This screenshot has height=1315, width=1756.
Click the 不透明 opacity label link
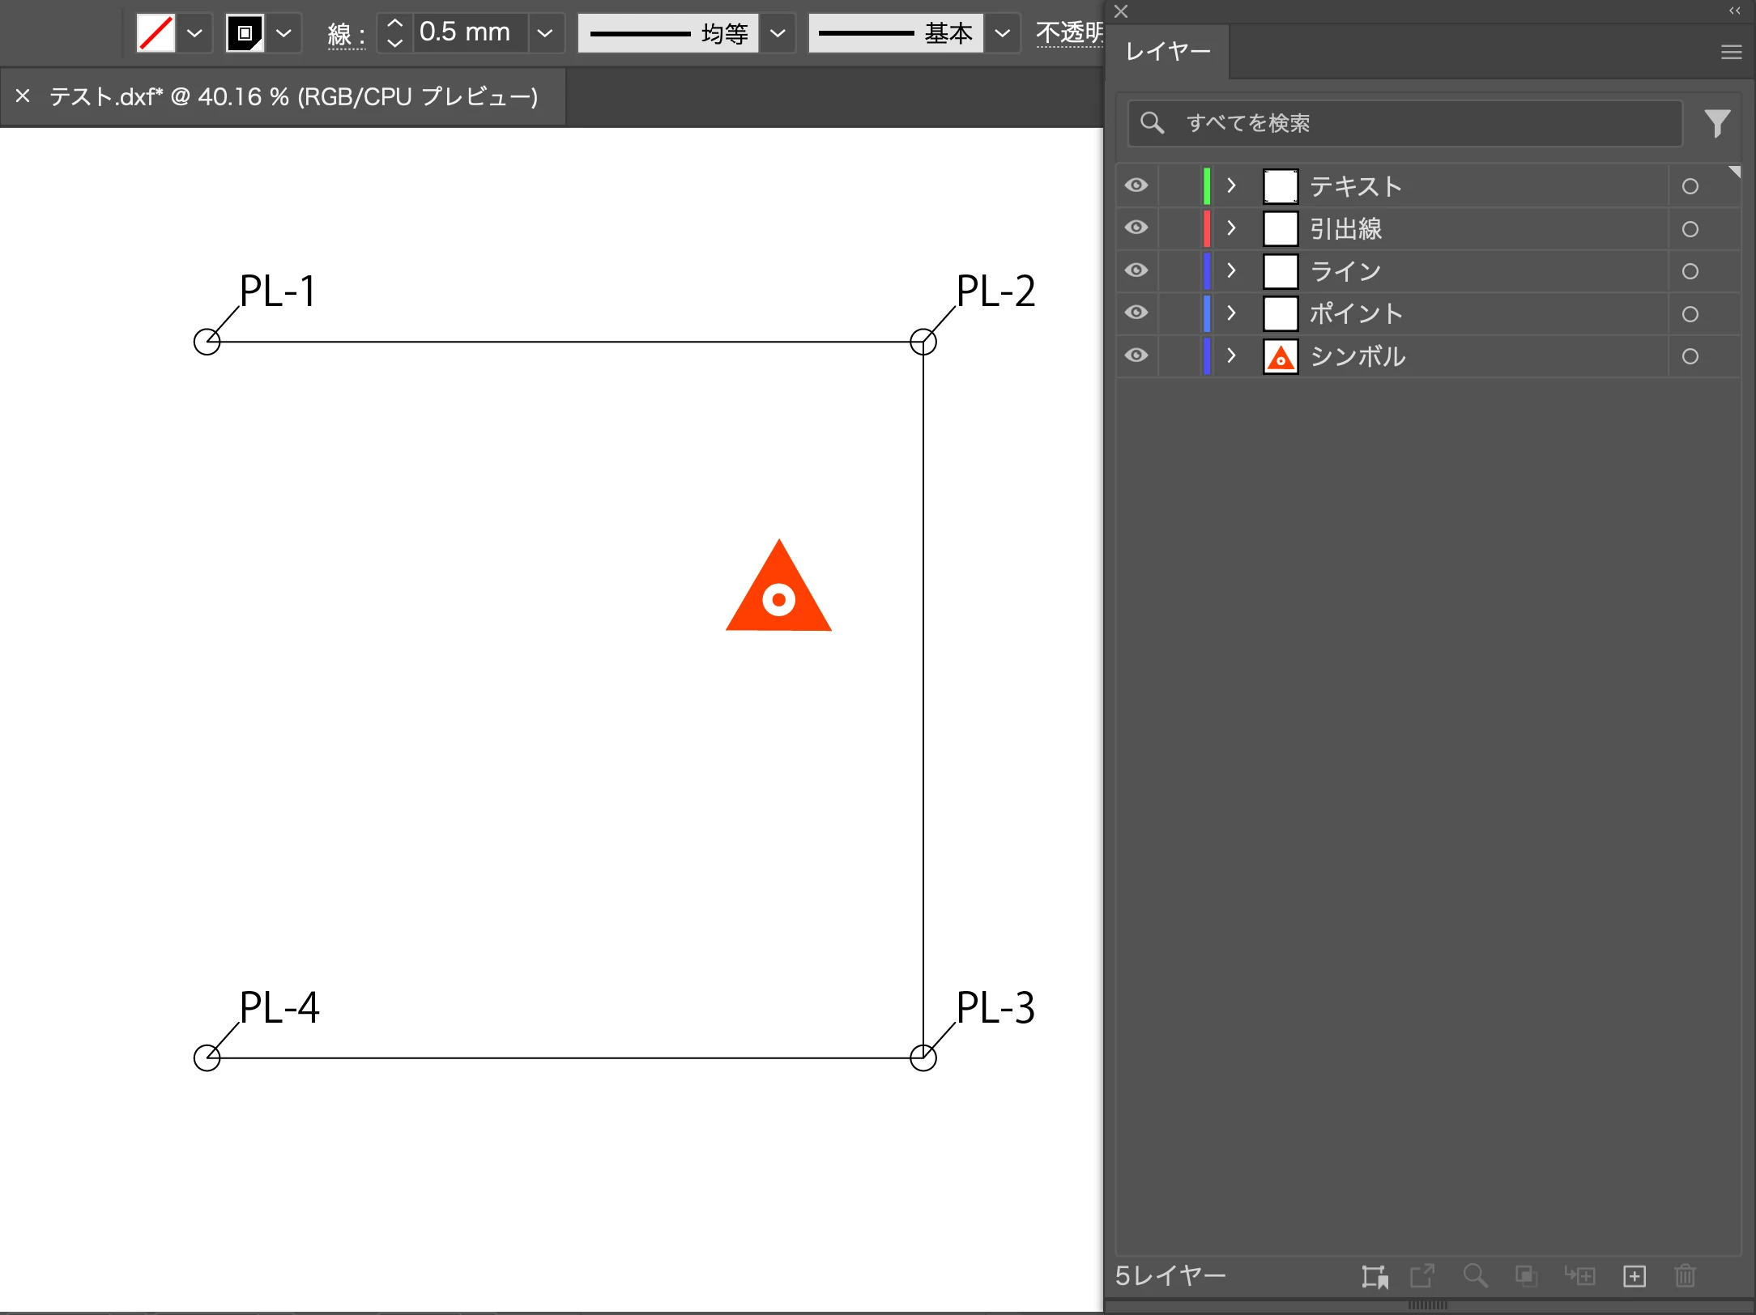[x=1069, y=33]
